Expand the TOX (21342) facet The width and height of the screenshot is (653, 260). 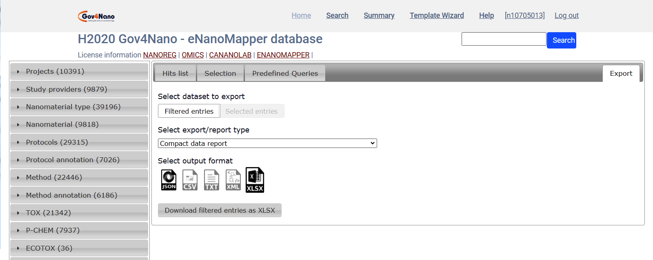(x=79, y=213)
